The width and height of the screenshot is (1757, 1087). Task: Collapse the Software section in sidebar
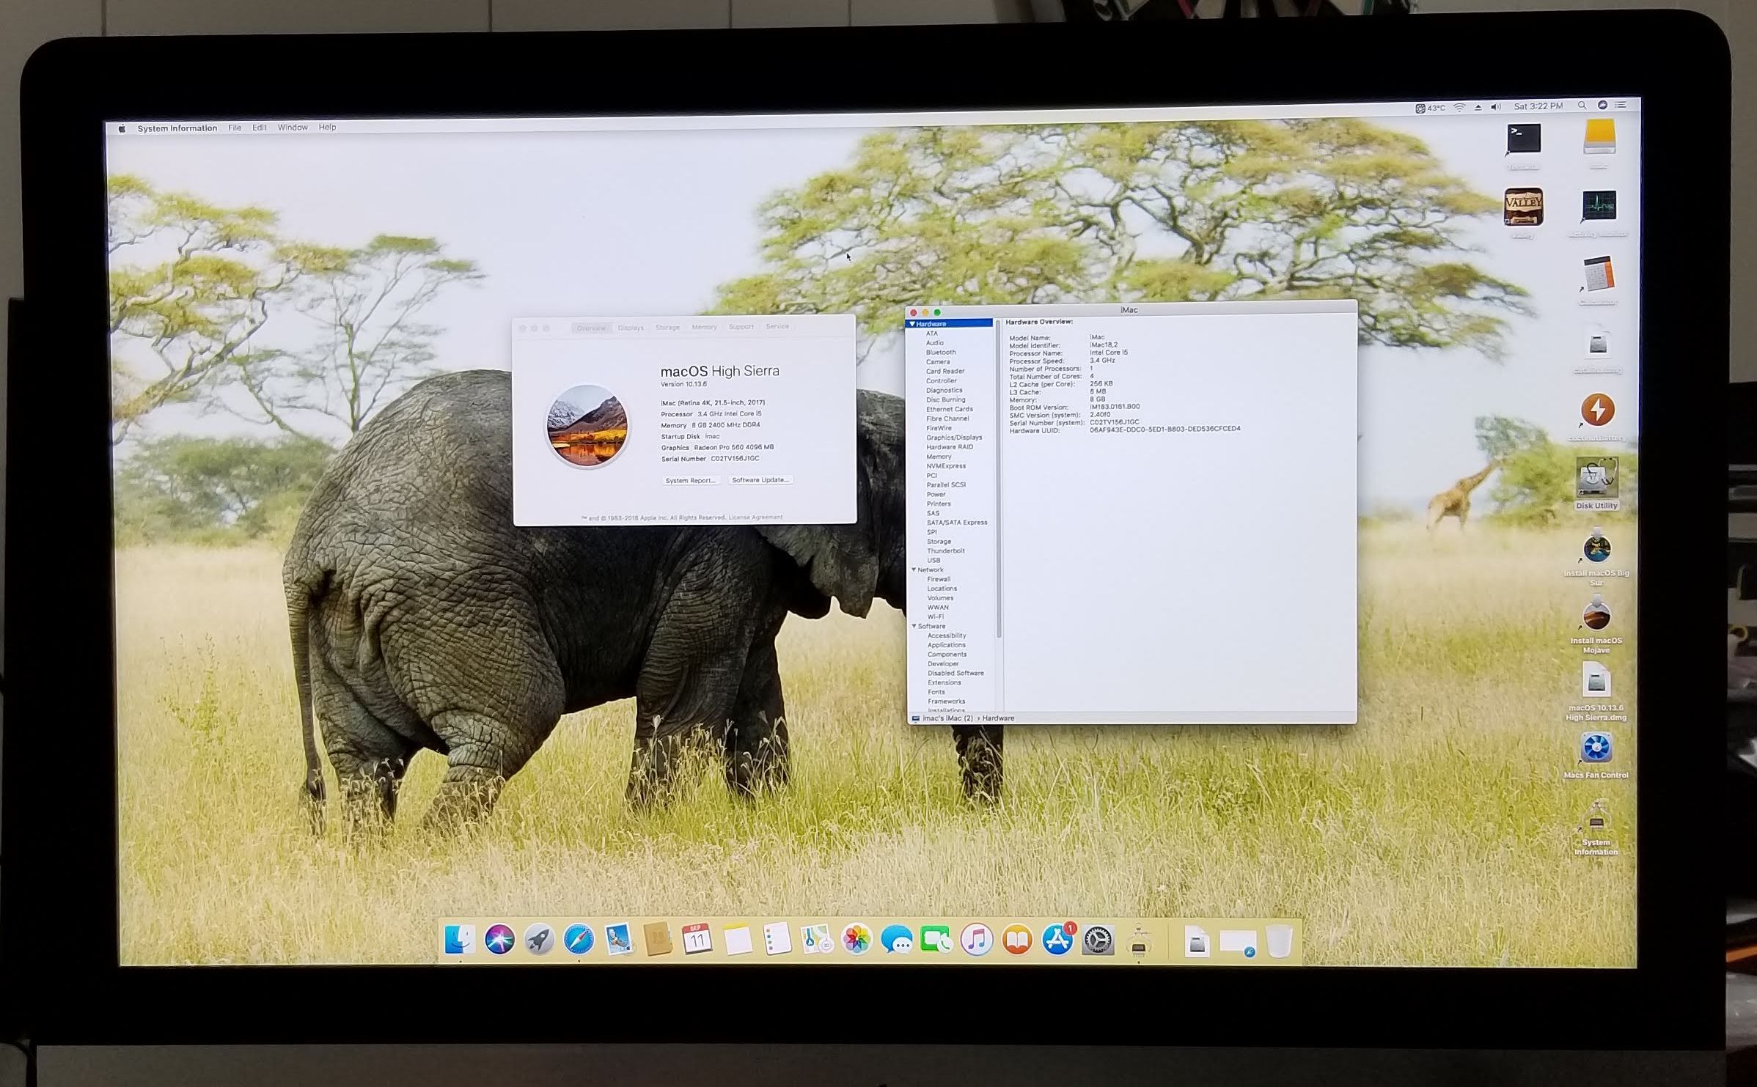(914, 626)
